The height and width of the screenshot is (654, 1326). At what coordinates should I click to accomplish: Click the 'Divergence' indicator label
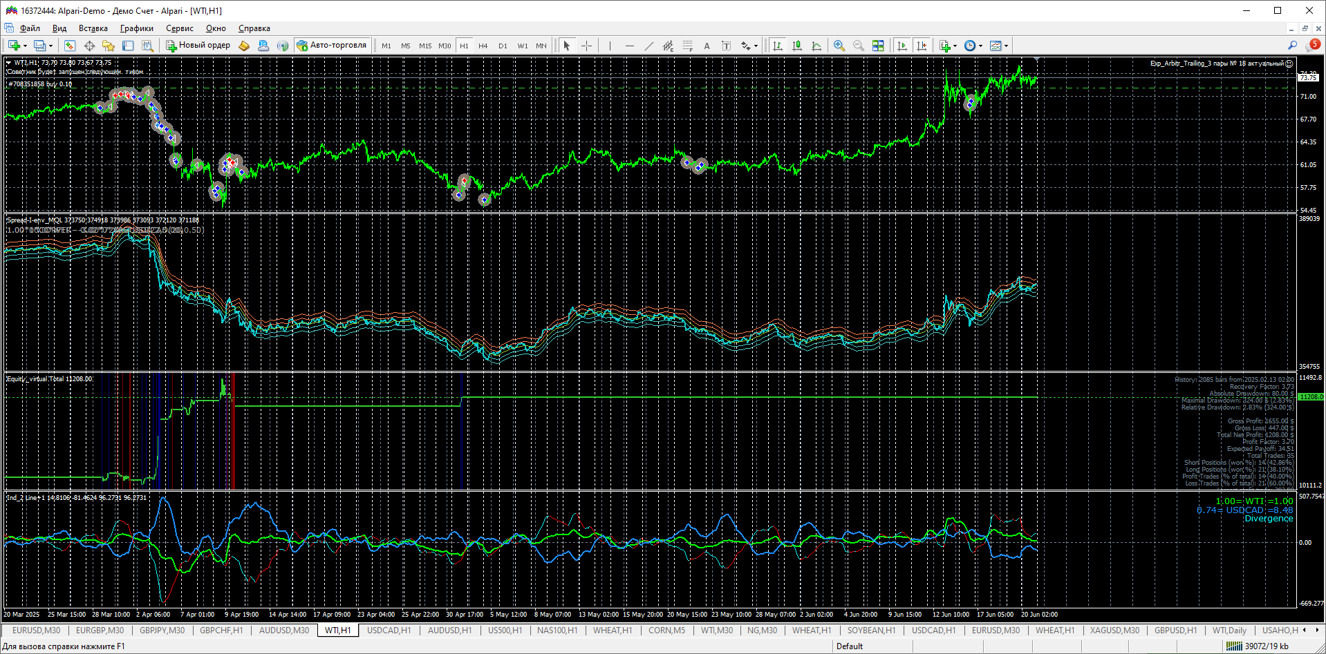tap(1269, 519)
